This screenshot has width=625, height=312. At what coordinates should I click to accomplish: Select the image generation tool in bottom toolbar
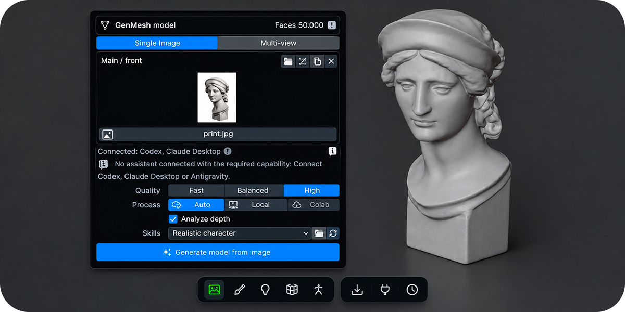[x=214, y=290]
